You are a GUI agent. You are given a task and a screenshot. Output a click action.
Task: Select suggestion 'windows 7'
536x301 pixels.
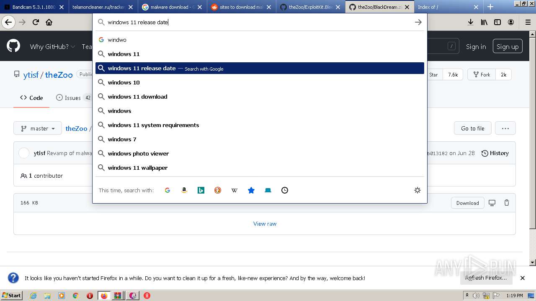[260, 139]
